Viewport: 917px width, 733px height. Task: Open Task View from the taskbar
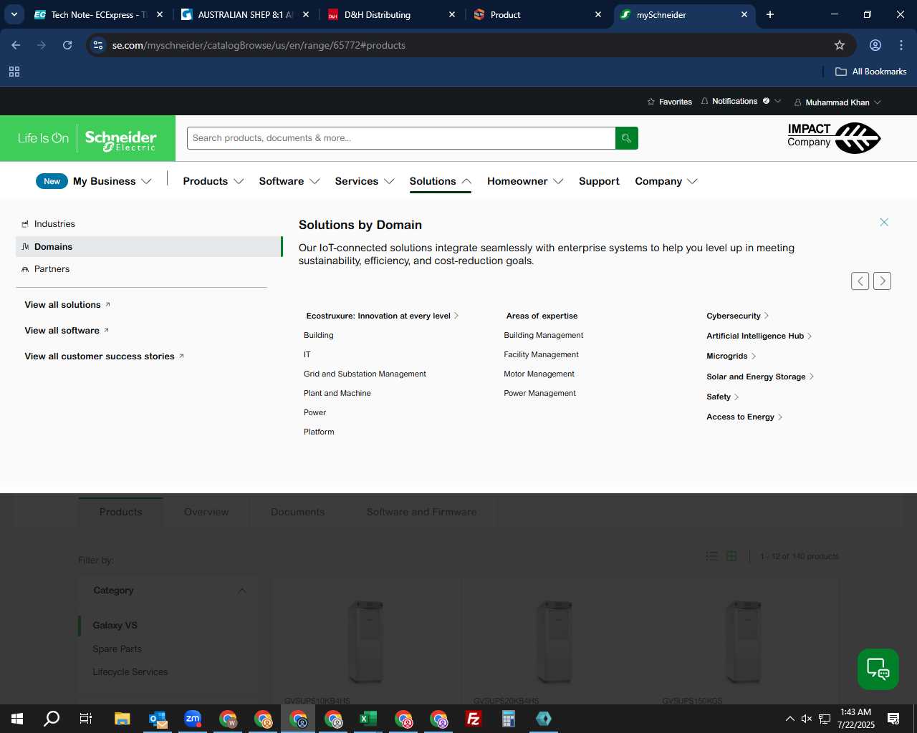(x=86, y=719)
